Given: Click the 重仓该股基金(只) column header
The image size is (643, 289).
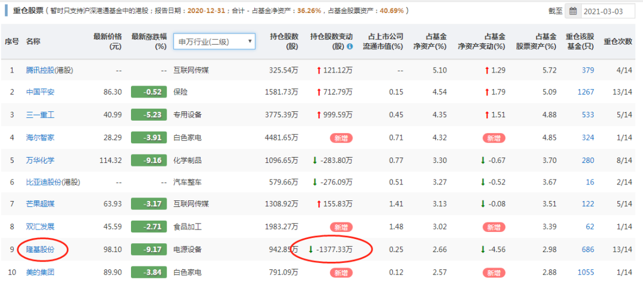Looking at the screenshot, I should point(580,42).
